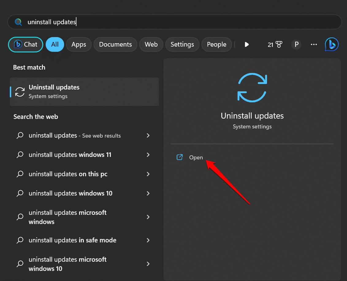Click the 'uninstall updates microsoft windows' suggestion text

(x=67, y=217)
